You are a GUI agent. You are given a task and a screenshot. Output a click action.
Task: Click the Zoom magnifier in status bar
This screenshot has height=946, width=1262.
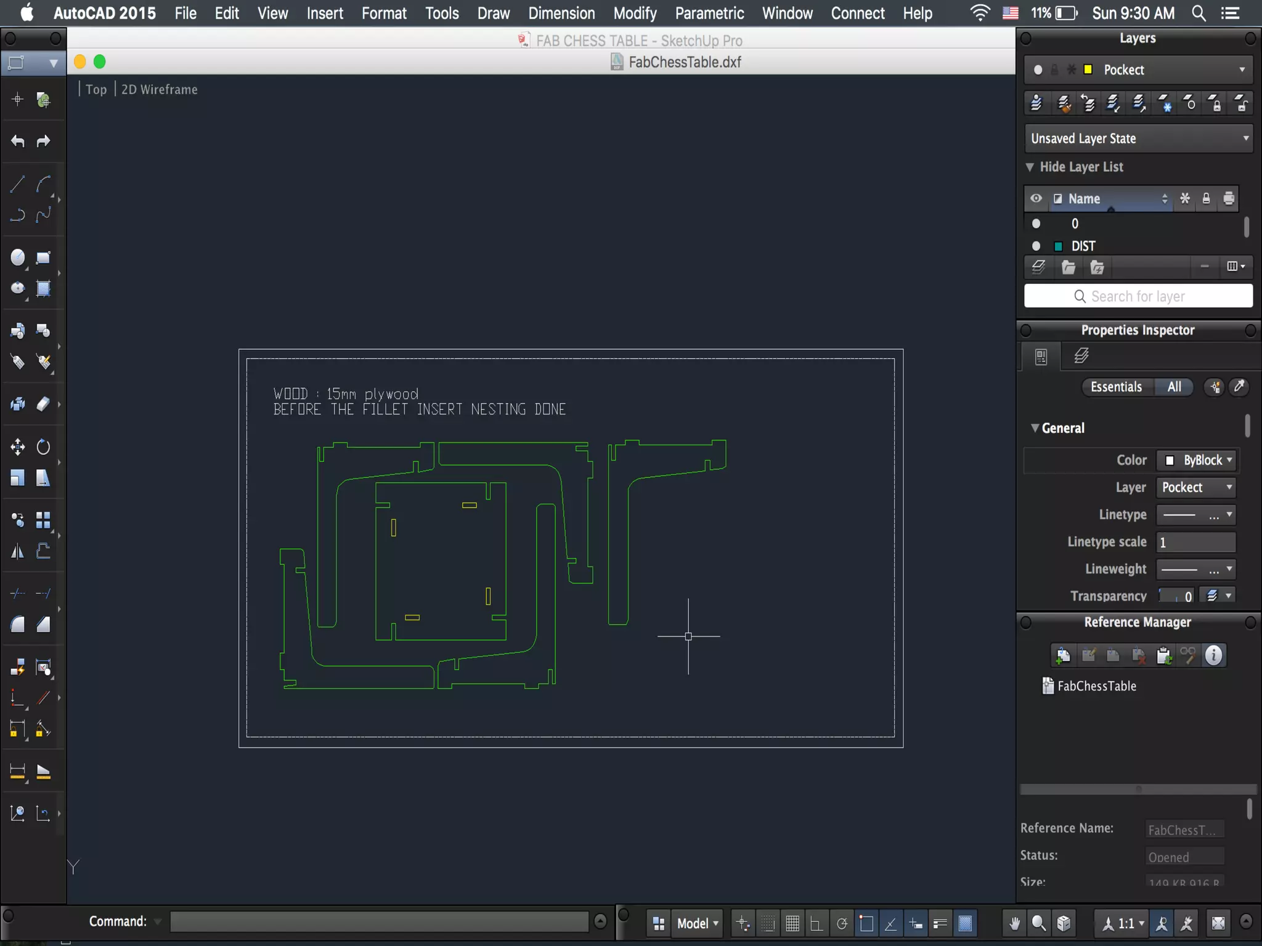(1039, 923)
